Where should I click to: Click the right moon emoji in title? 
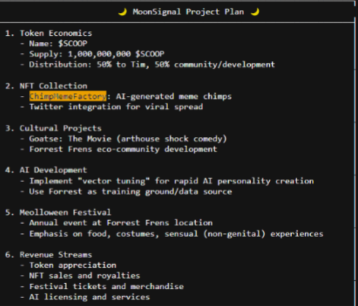tap(255, 11)
